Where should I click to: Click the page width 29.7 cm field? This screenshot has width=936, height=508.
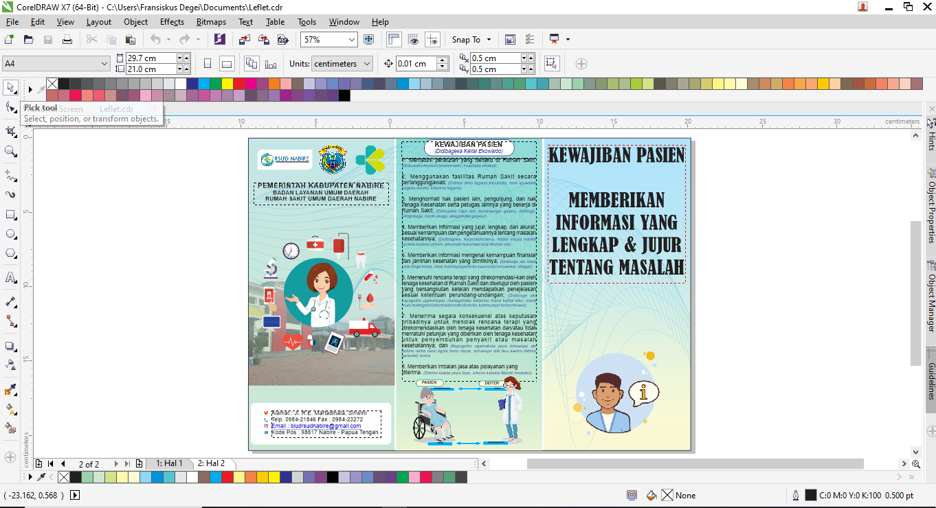[151, 58]
